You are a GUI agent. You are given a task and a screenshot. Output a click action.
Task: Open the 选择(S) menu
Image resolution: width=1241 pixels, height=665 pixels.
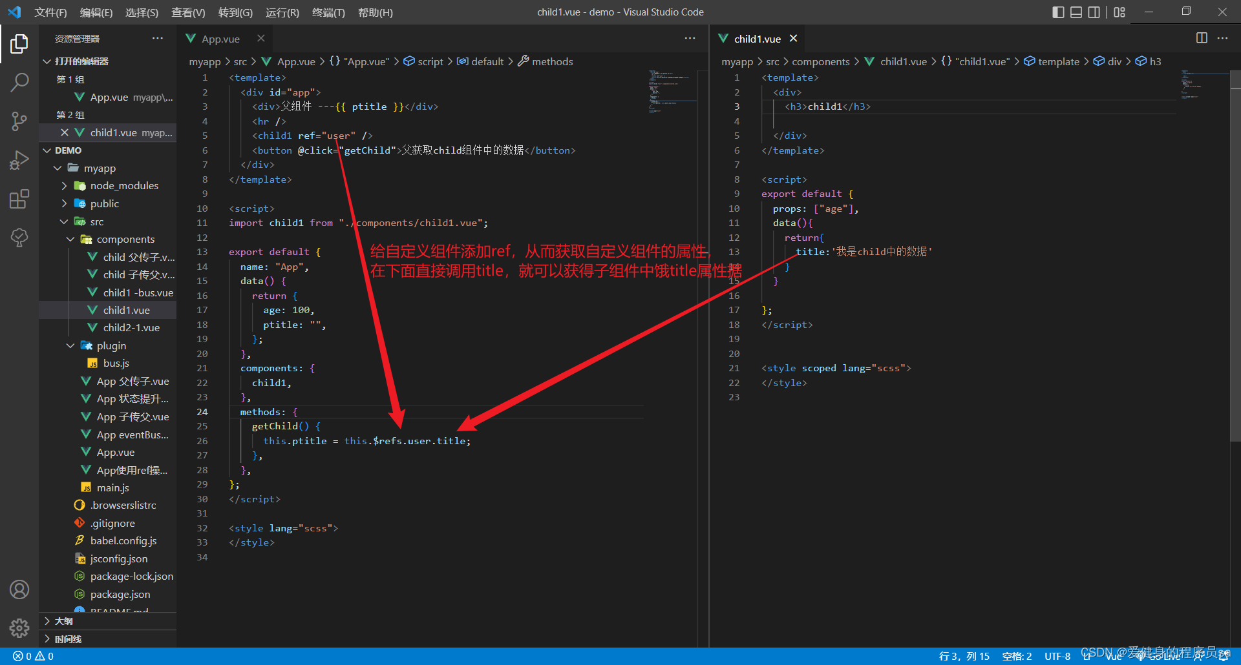click(x=142, y=12)
